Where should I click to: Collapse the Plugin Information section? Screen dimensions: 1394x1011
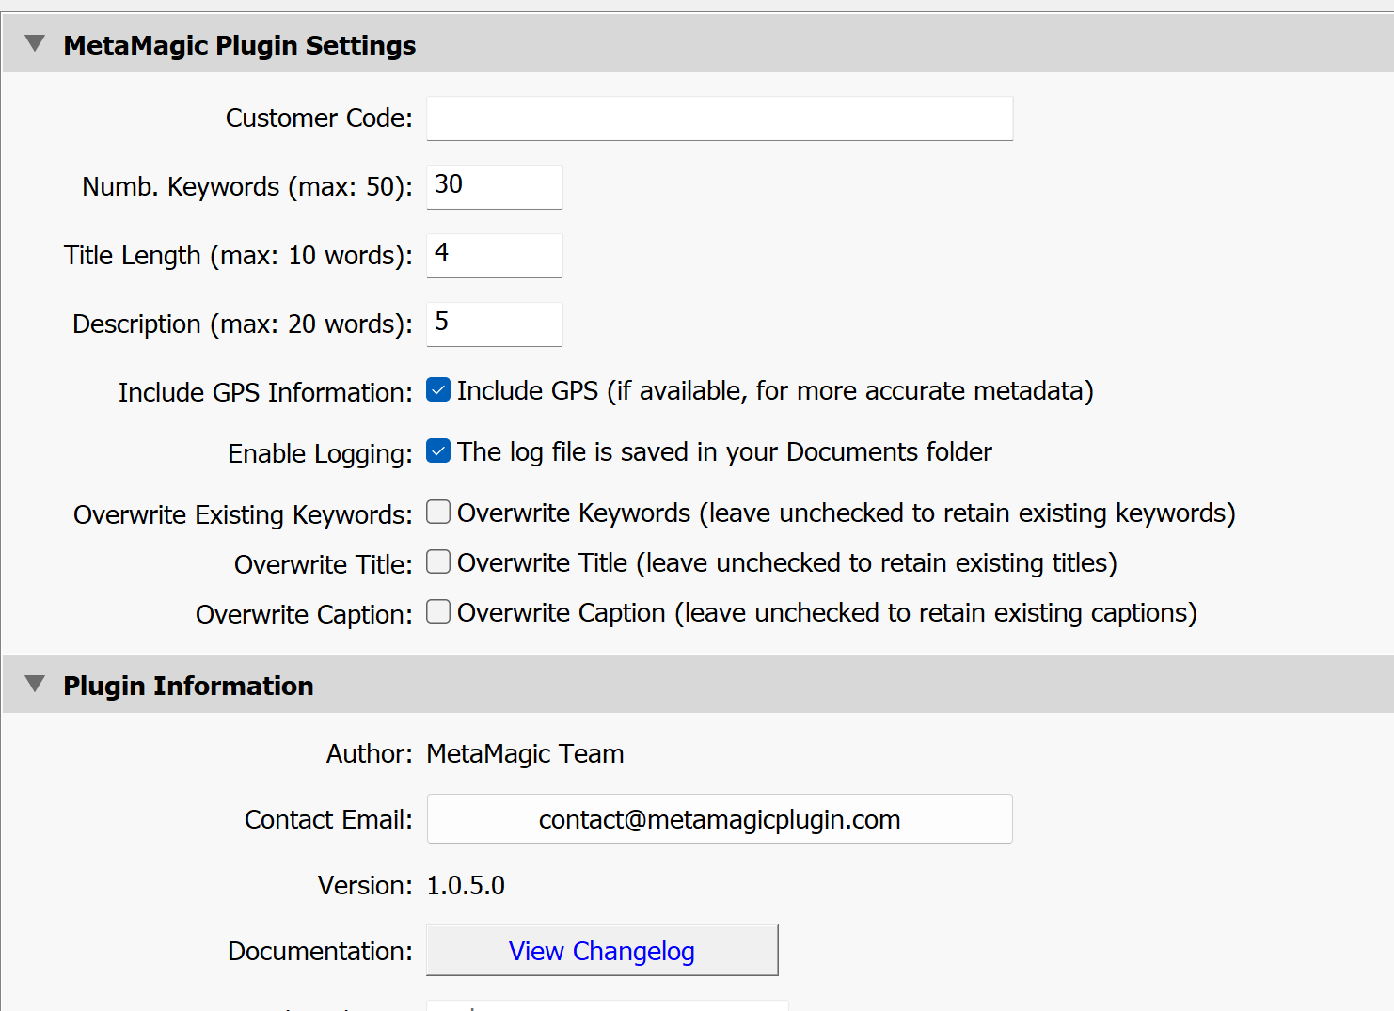35,684
